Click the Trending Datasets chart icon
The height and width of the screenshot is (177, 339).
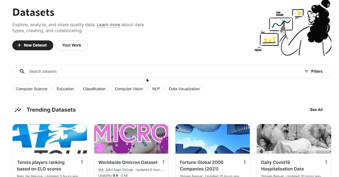[18, 110]
